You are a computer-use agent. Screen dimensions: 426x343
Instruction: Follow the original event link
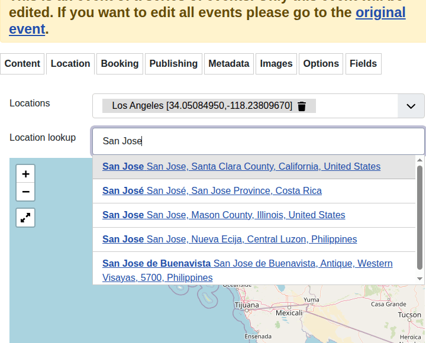[x=380, y=13]
